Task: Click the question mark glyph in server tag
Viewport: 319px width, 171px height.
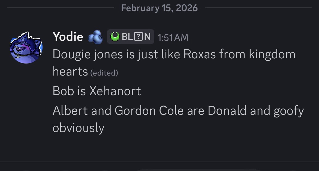Action: coord(138,37)
